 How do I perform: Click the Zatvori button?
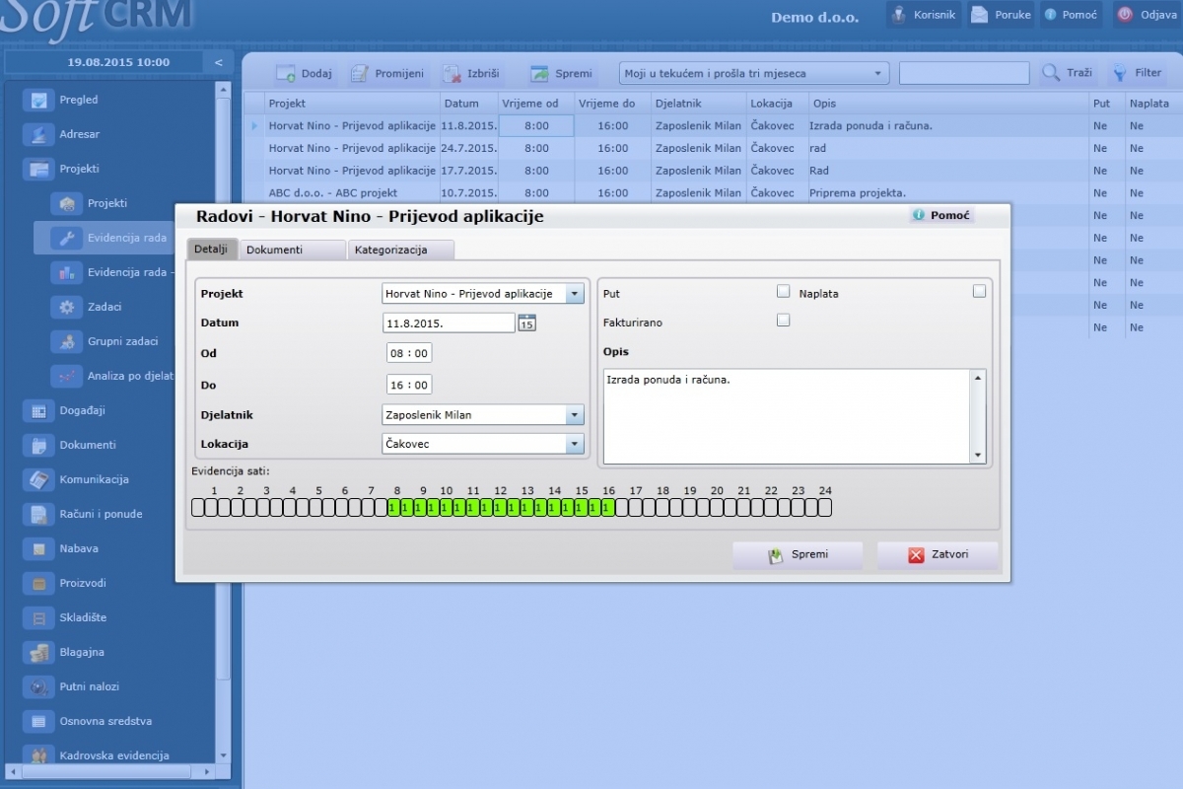(938, 555)
